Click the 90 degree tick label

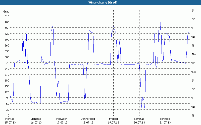(x=7, y=98)
